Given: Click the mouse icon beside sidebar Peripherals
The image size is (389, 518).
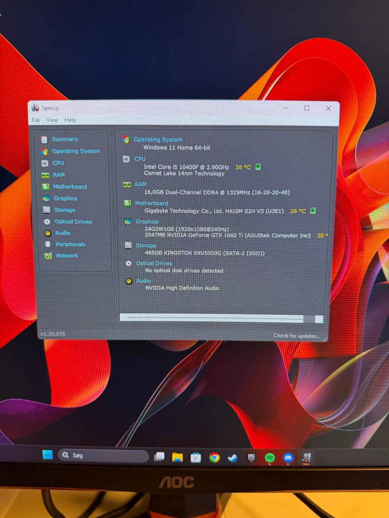Looking at the screenshot, I should [48, 244].
